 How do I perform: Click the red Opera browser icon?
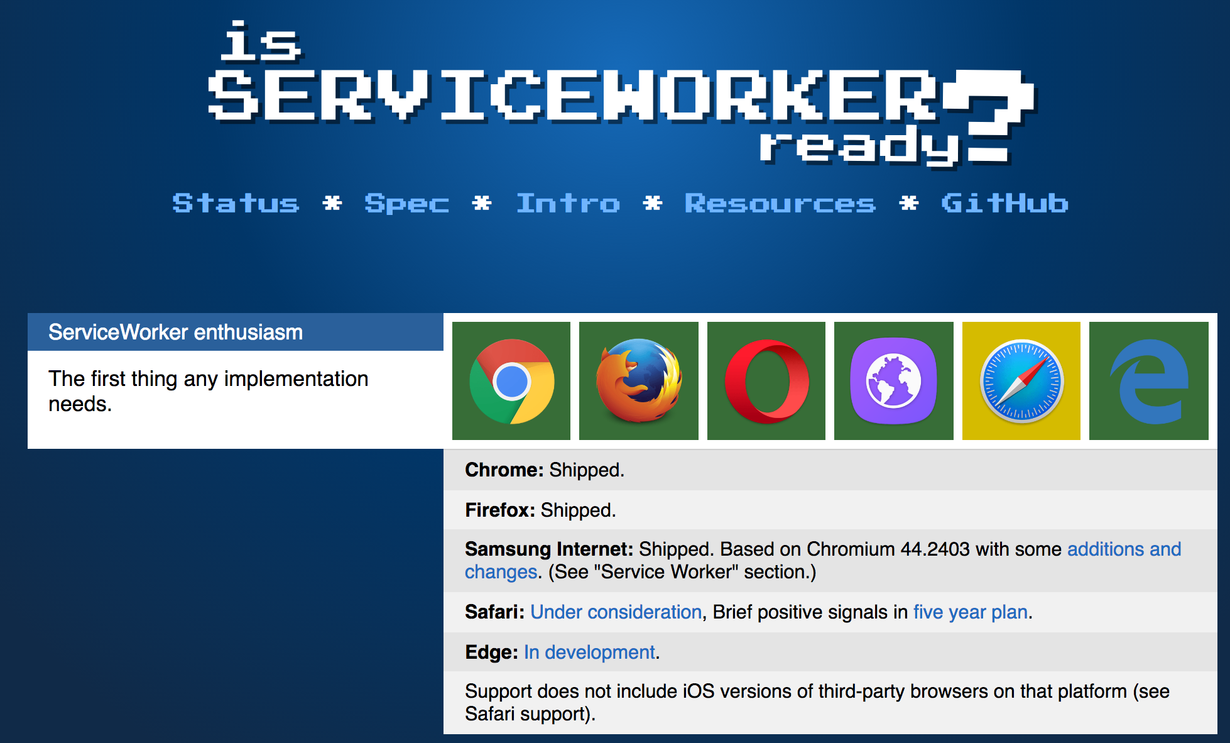coord(766,381)
